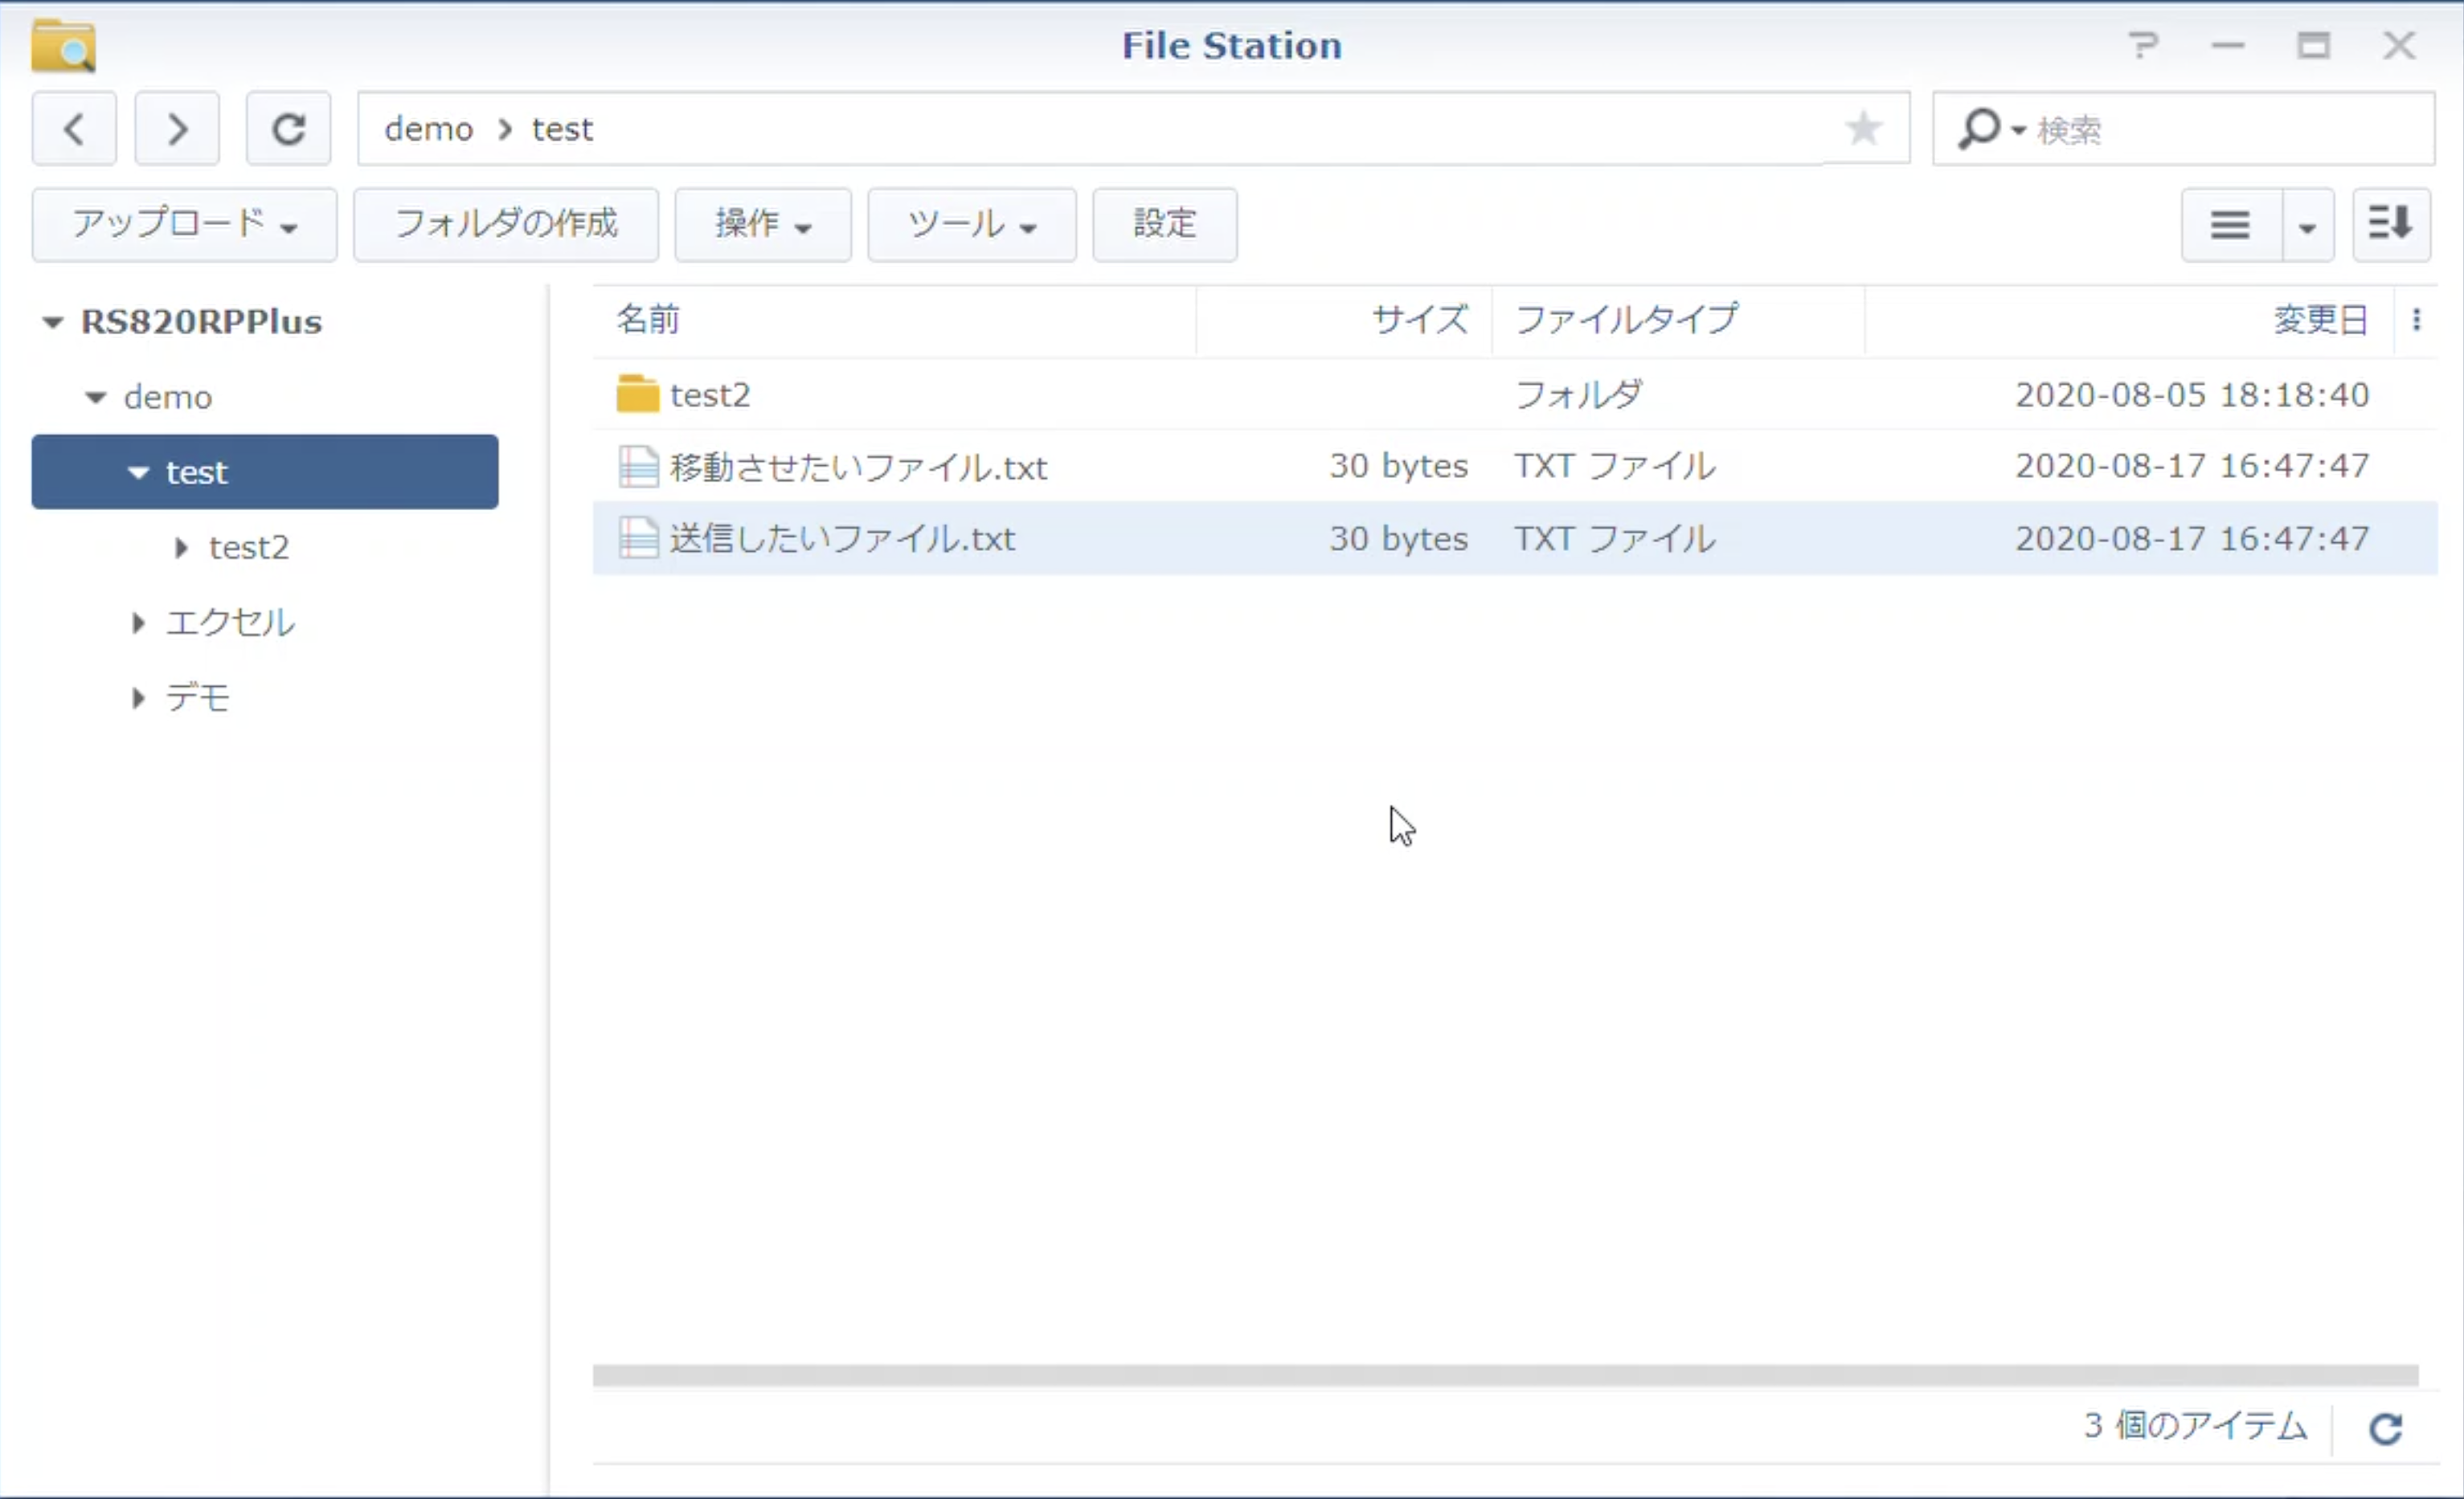Screen dimensions: 2464x1499
Task: Open search options dropdown arrow
Action: click(x=2018, y=131)
